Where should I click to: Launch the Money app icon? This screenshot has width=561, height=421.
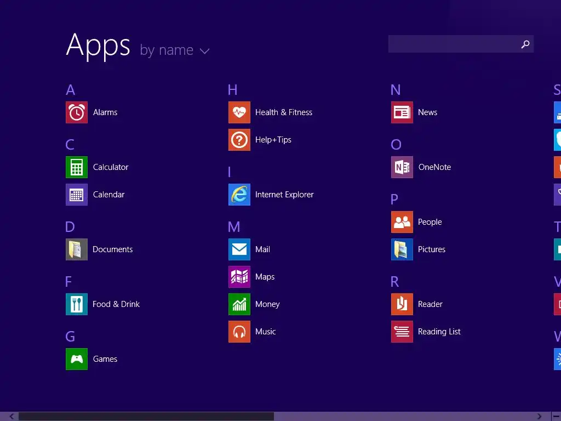(x=239, y=304)
